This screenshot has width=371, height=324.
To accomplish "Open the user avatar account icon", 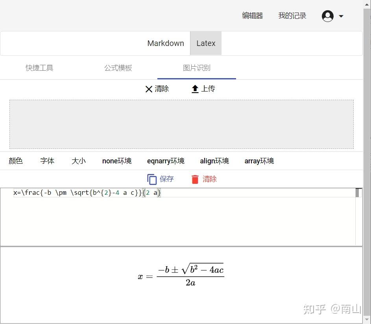I will coord(328,16).
